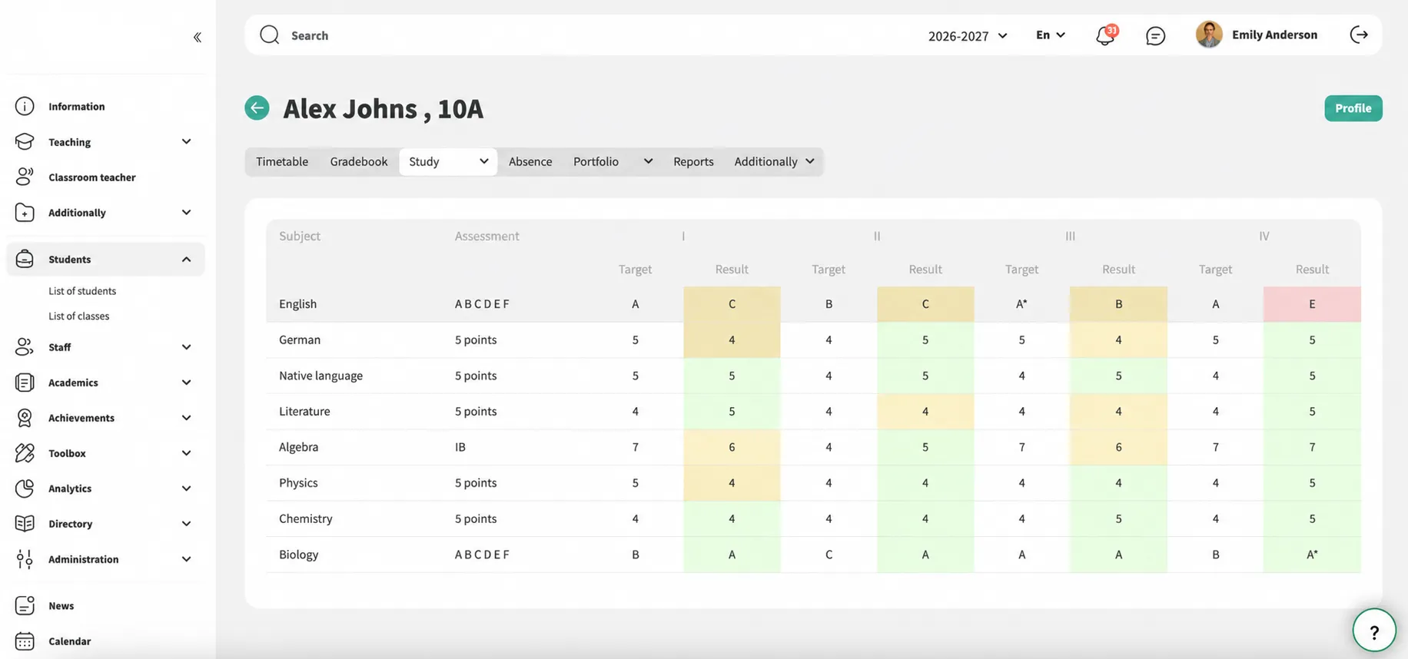This screenshot has height=659, width=1408.
Task: Click the Search input field
Action: tap(584, 35)
